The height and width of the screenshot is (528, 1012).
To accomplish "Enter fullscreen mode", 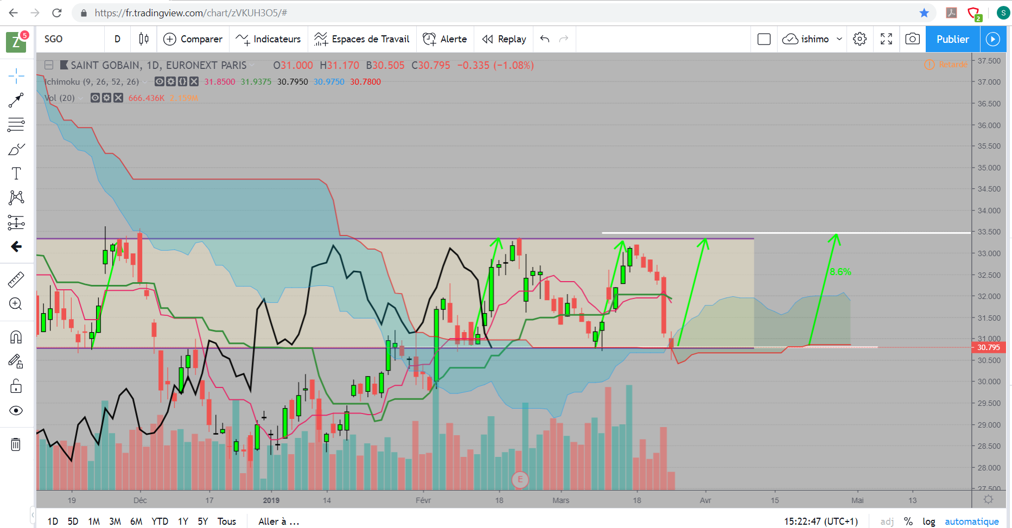I will (x=886, y=39).
